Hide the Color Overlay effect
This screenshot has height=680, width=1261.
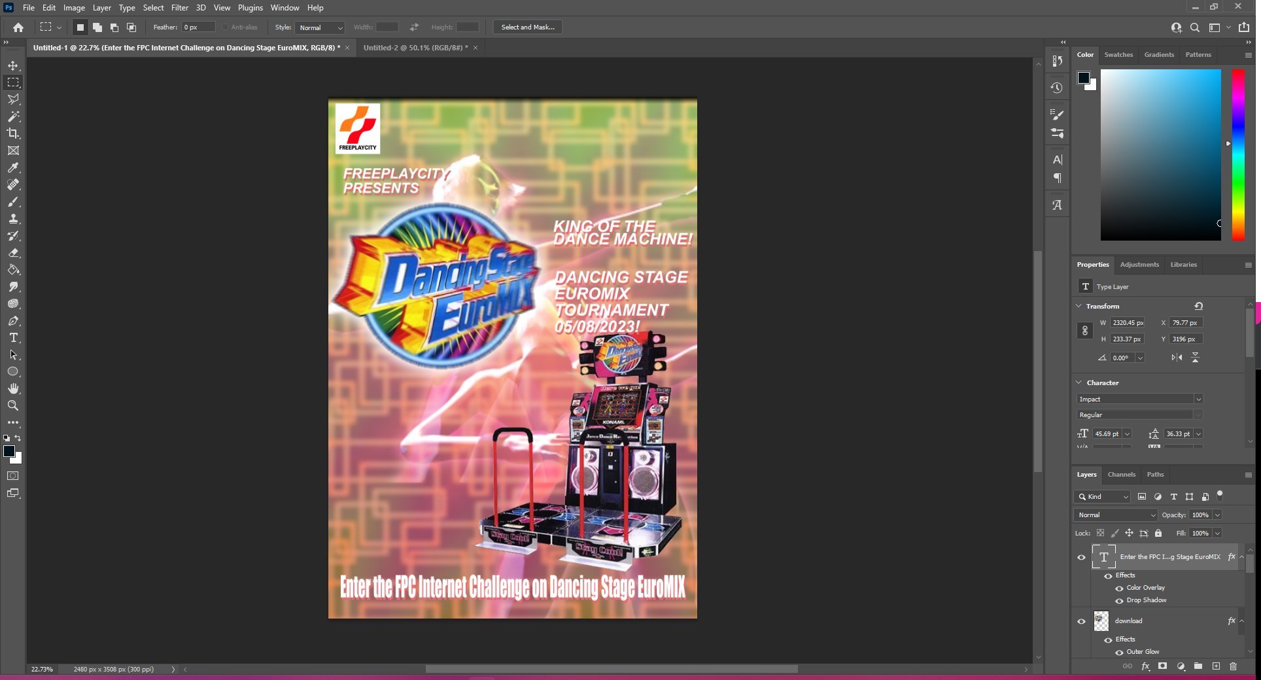tap(1119, 588)
